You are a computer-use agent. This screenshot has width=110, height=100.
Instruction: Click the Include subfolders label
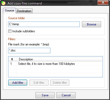pyautogui.click(x=24, y=31)
